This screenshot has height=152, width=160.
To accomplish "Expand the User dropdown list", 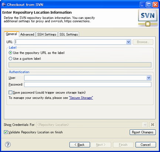I will (x=149, y=78).
